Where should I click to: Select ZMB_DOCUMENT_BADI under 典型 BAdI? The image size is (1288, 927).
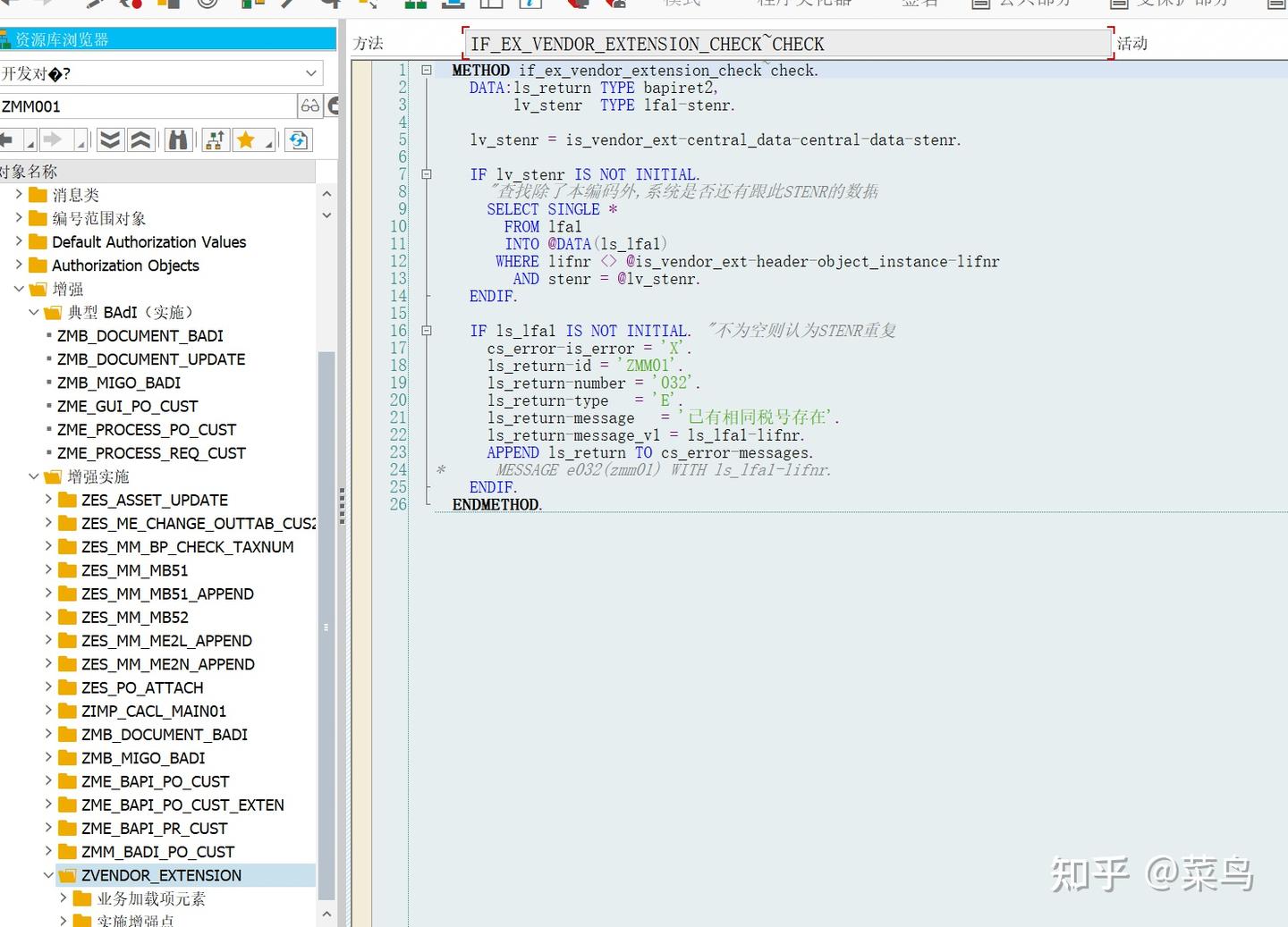click(140, 336)
